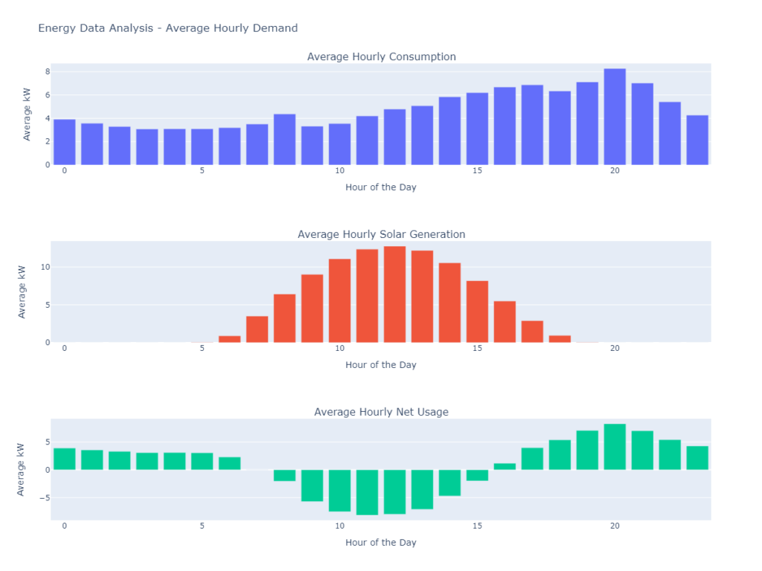Click the most negative net usage bar at hour 11
Image resolution: width=762 pixels, height=571 pixels.
(x=367, y=492)
